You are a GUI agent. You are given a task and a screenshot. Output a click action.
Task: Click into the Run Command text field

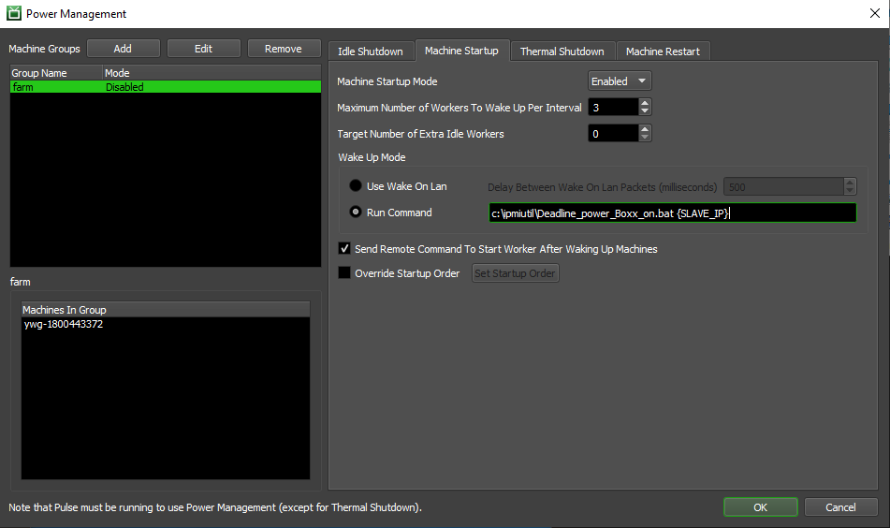[x=672, y=213]
